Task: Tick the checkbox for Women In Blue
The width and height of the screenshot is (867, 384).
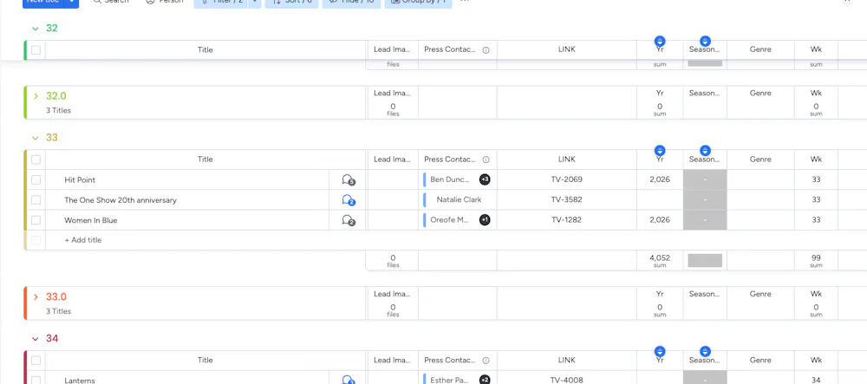Action: point(36,220)
